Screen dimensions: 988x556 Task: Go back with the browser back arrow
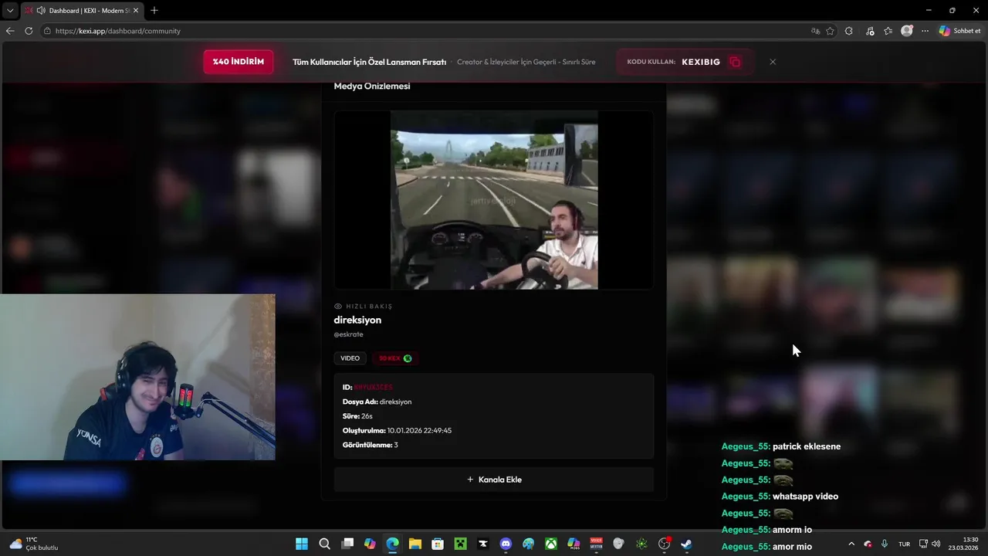coord(10,31)
